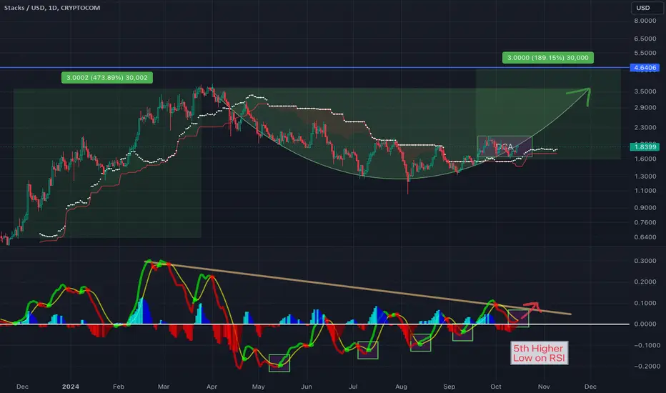This screenshot has height=393, width=666.
Task: Click the 8.0000 price axis value
Action: pyautogui.click(x=645, y=21)
